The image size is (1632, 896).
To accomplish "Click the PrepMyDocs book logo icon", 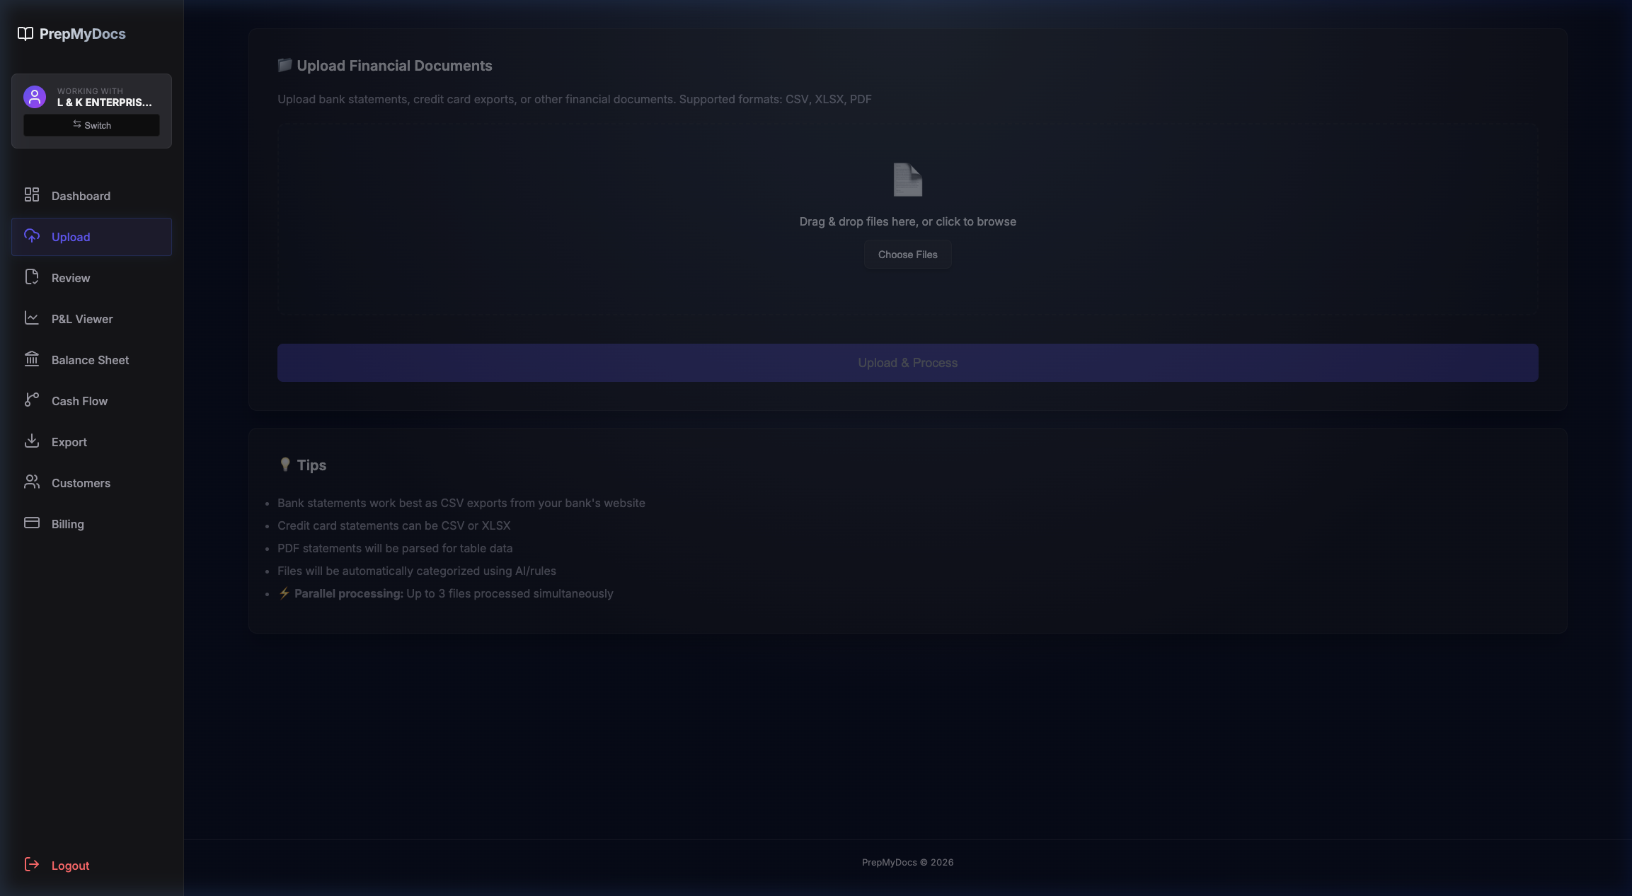I will tap(25, 34).
